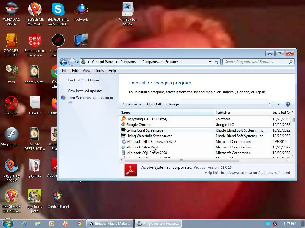Screen dimensions: 305x228
Task: Open Internet Explorer from taskbar
Action: click(x=24, y=224)
